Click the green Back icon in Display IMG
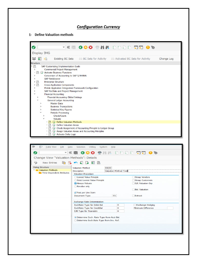The height and width of the screenshot is (263, 197). [x=81, y=48]
